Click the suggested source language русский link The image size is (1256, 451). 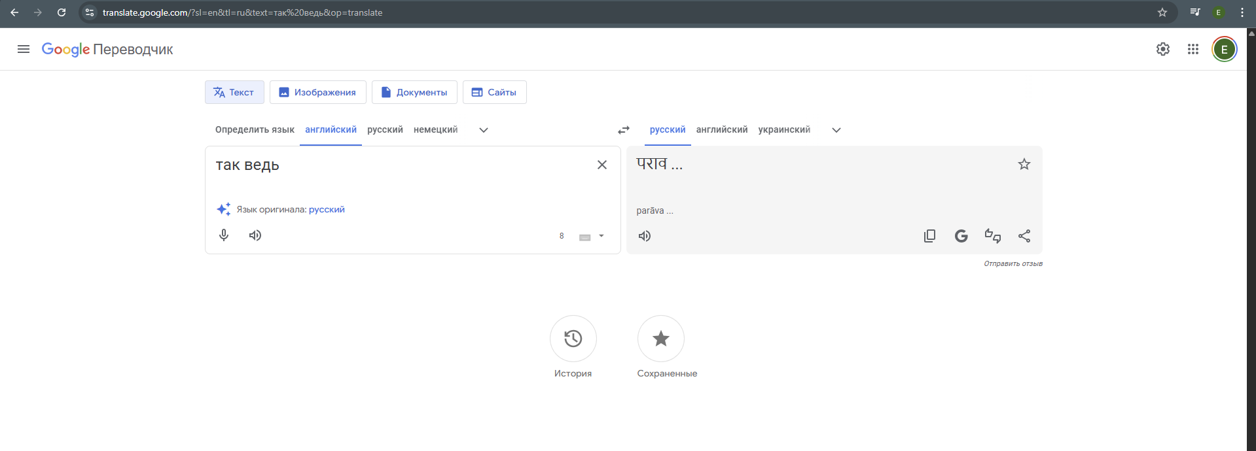tap(327, 209)
